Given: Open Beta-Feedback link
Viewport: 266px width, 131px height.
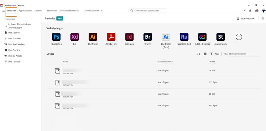Looking at the screenshot, I should 246,19.
